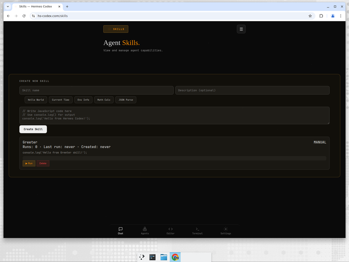
Task: Open the app launcher in taskbar
Action: (142, 257)
